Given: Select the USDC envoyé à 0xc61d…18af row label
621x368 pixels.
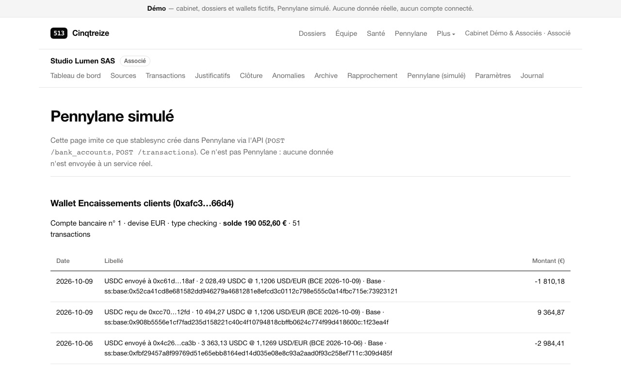Looking at the screenshot, I should pos(251,286).
